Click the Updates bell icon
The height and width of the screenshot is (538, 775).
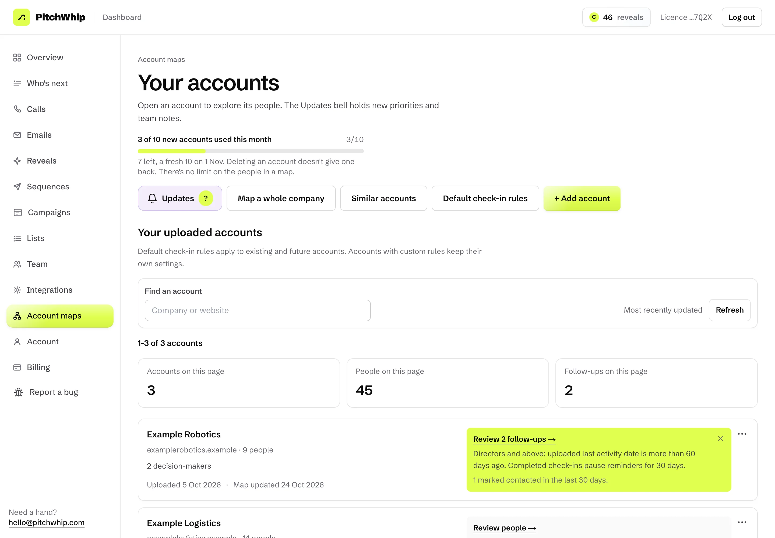tap(152, 198)
